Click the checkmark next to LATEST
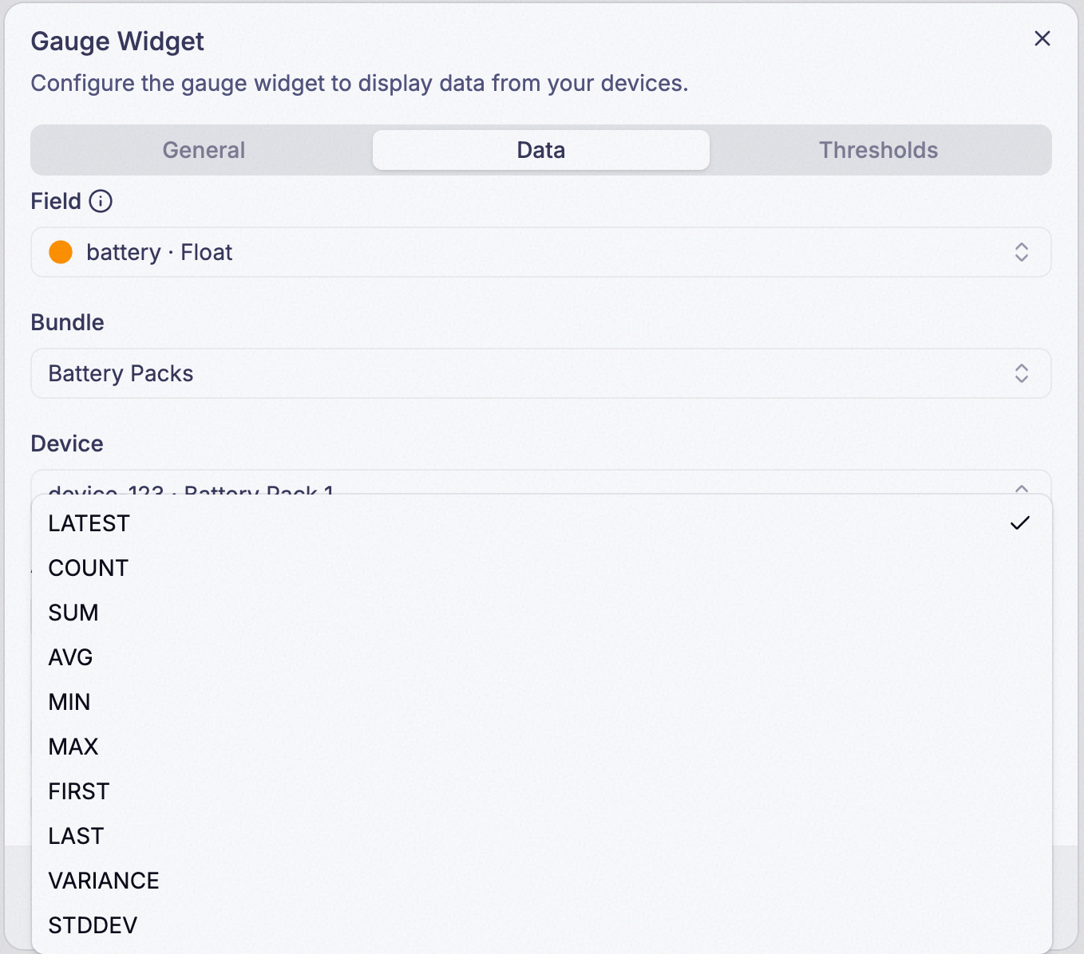Screen dimensions: 1084x954 click(x=1020, y=523)
